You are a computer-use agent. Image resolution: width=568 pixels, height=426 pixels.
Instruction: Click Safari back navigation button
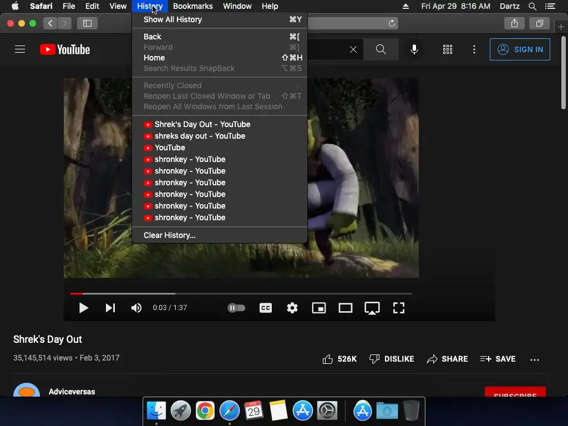point(50,23)
